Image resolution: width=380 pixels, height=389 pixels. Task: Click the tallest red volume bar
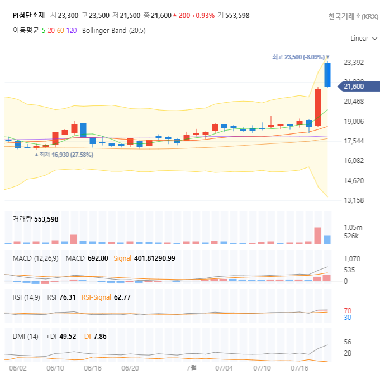(x=317, y=236)
